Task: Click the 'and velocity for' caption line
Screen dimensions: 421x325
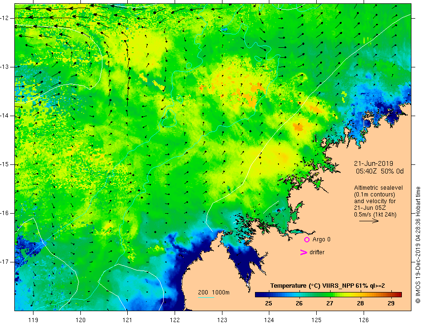Action: click(x=375, y=201)
